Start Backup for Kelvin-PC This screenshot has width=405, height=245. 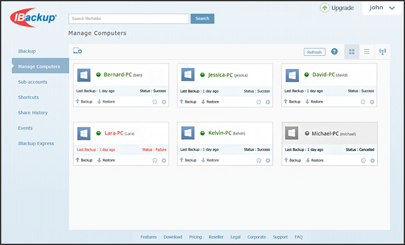[x=188, y=160]
